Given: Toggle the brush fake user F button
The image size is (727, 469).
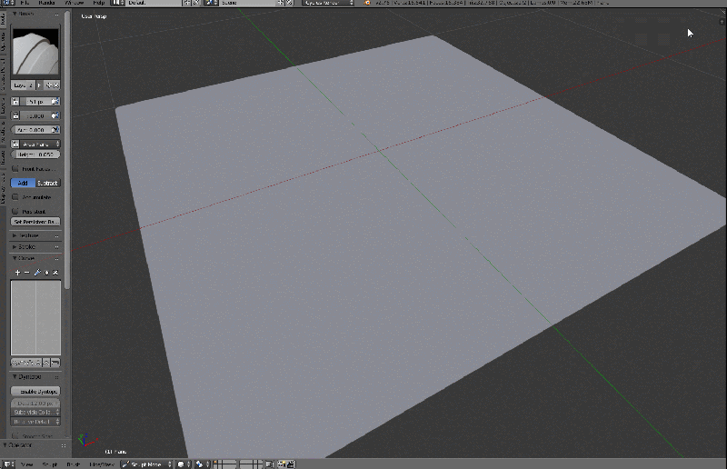Looking at the screenshot, I should pos(39,85).
